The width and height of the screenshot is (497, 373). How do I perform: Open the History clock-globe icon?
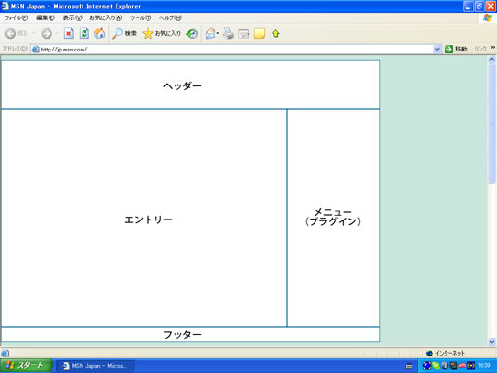tap(192, 34)
